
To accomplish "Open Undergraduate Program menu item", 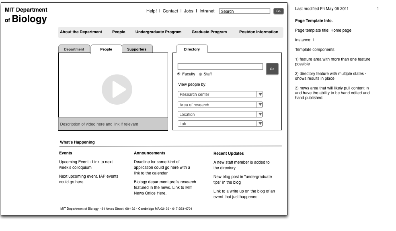I will pos(158,32).
